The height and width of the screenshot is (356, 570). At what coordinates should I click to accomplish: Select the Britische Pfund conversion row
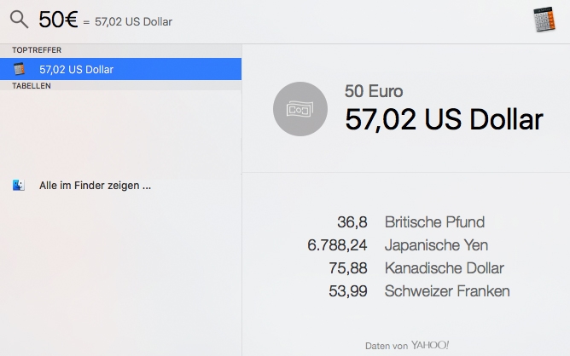(x=410, y=222)
